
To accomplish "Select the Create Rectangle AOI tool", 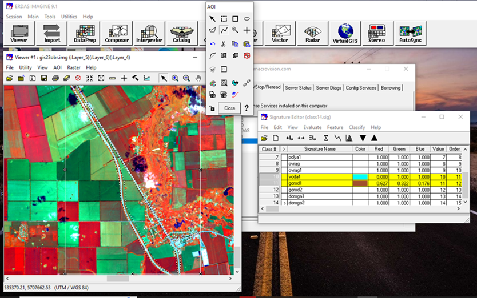I will [235, 19].
